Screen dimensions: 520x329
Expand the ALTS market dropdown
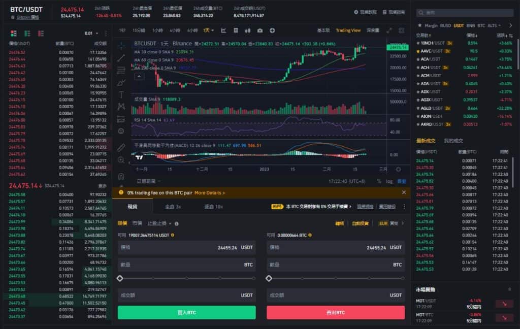(x=494, y=25)
